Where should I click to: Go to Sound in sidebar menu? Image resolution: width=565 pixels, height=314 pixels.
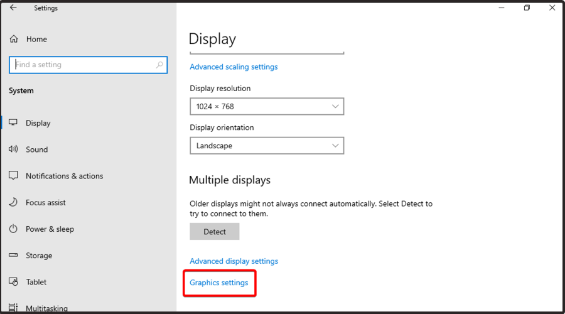coord(37,149)
